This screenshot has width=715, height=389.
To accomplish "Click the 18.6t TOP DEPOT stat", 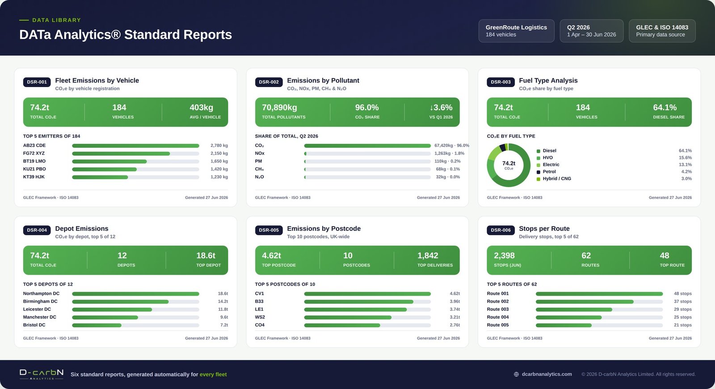I will point(208,260).
